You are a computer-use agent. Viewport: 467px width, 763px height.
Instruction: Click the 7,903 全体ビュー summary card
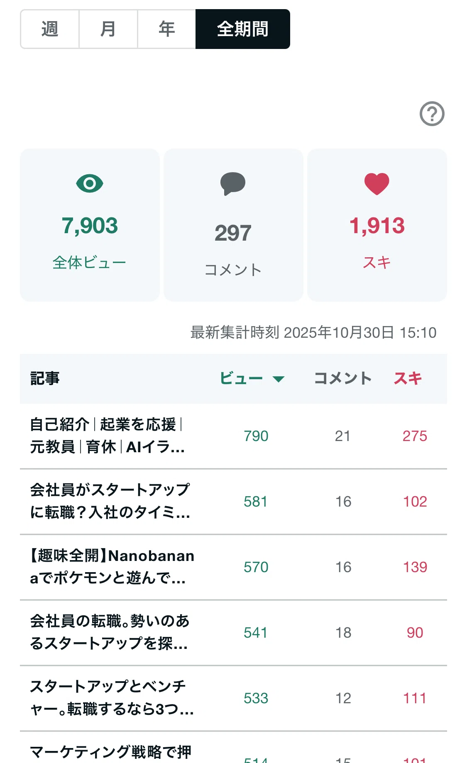(90, 225)
